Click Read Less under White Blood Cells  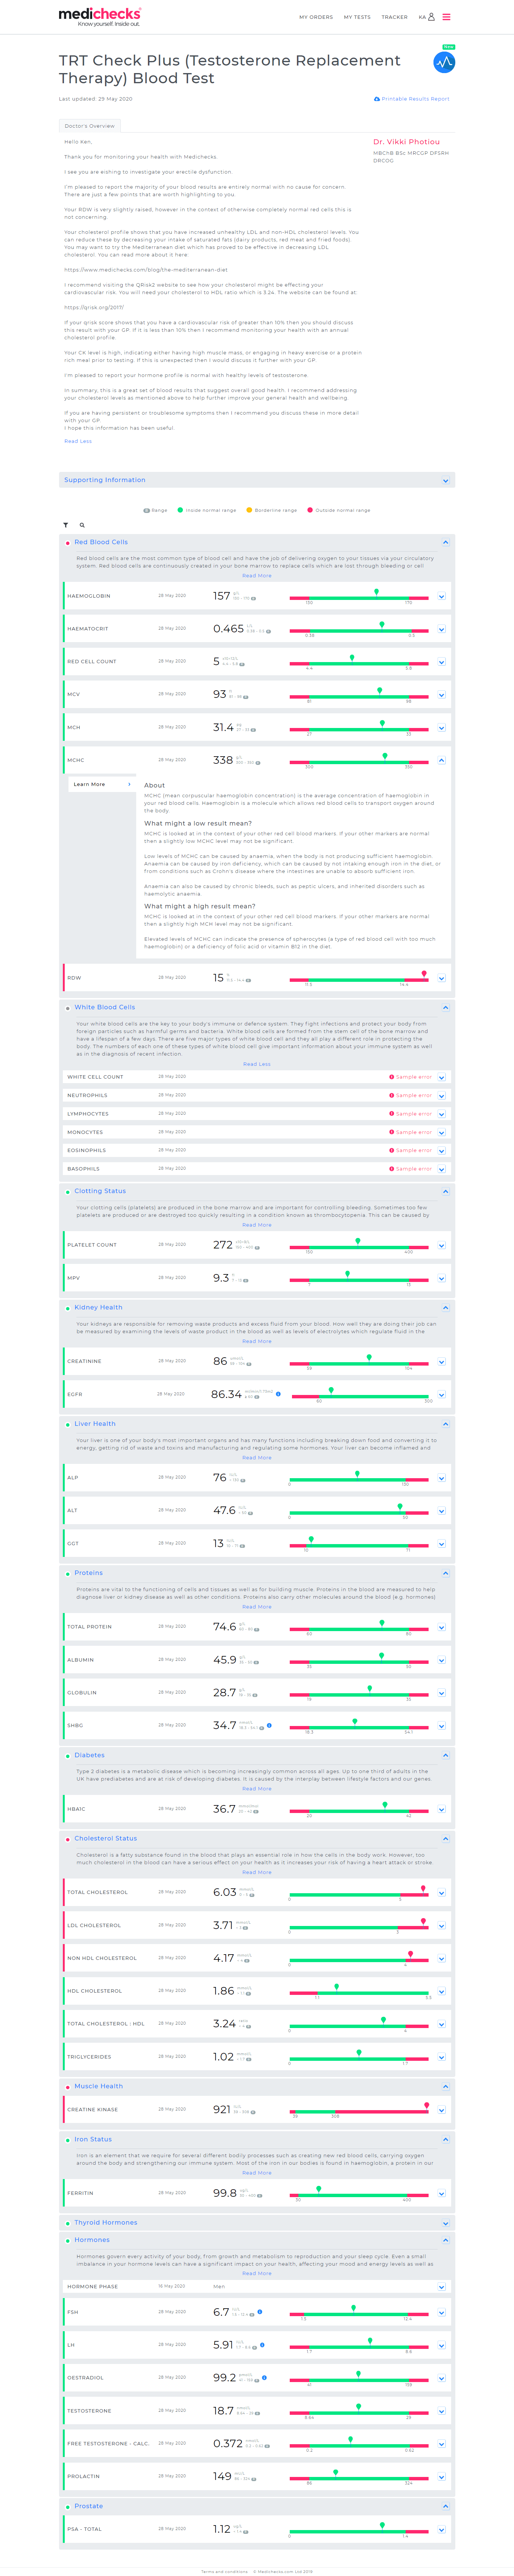tap(257, 1064)
